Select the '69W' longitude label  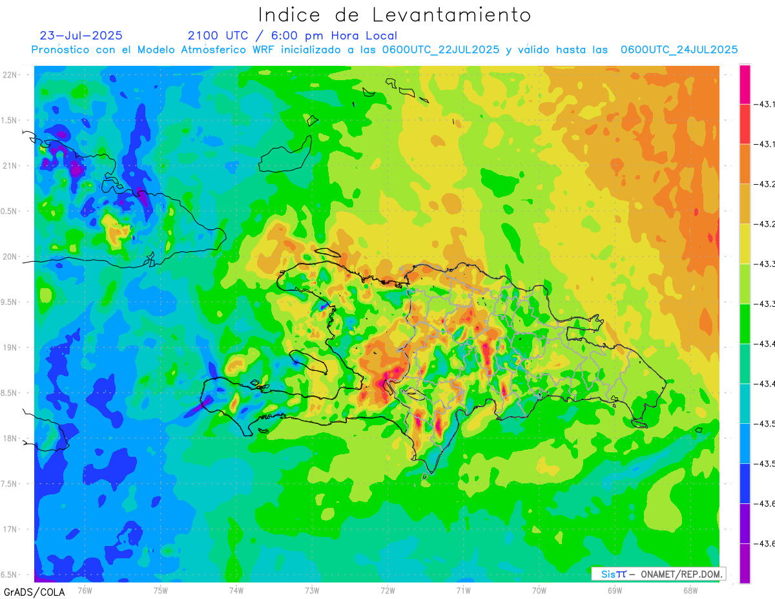614,590
